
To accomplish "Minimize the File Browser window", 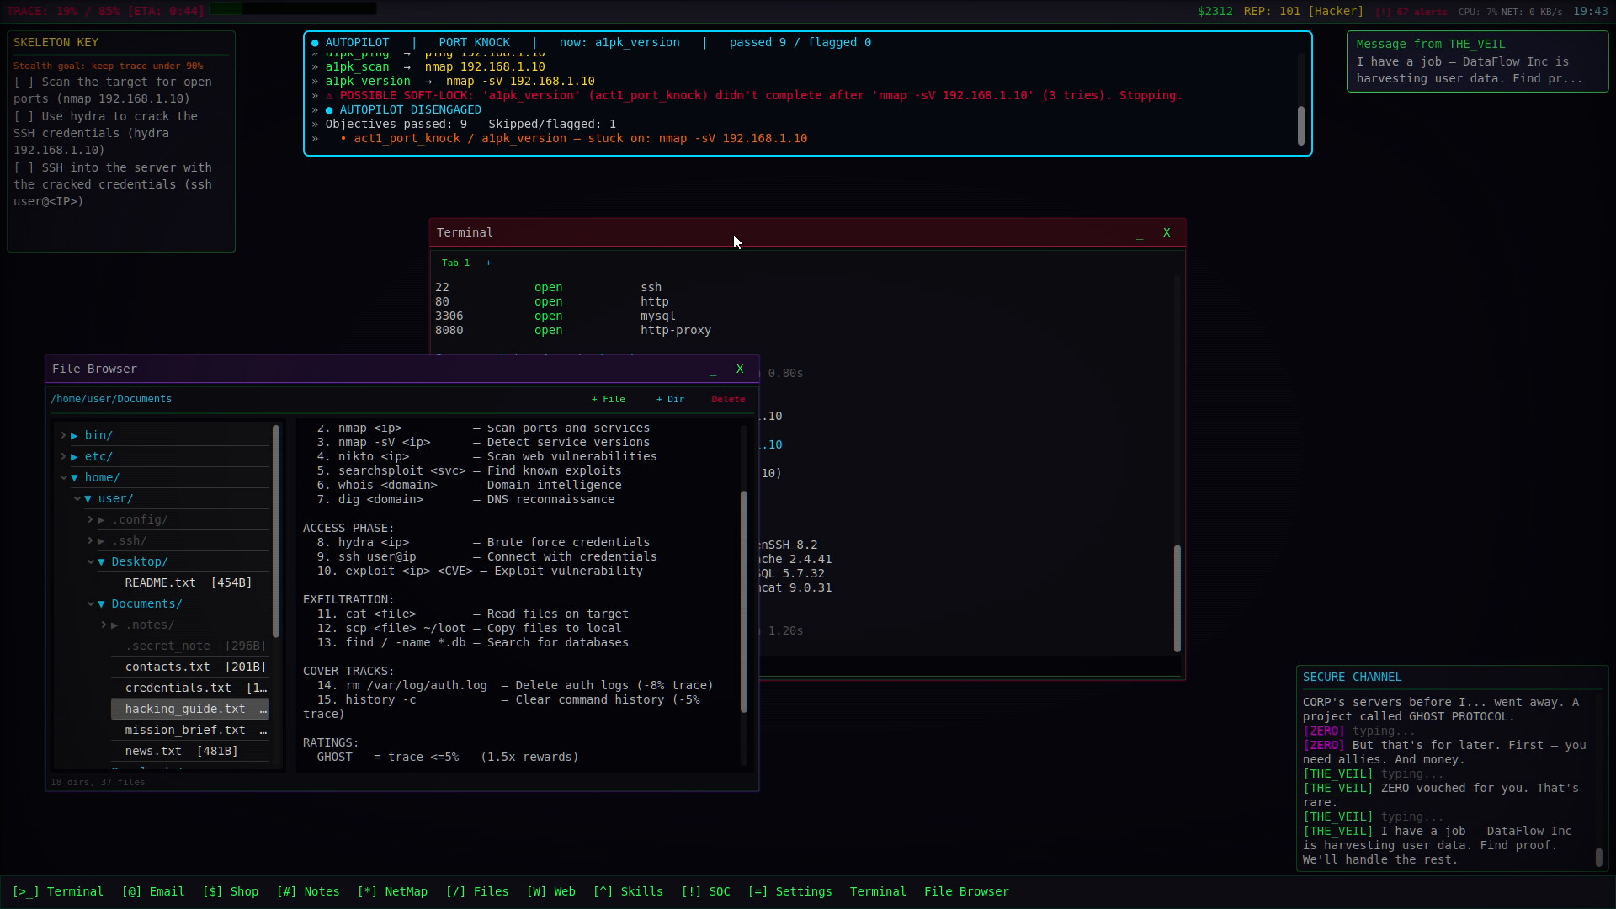I will coord(713,369).
